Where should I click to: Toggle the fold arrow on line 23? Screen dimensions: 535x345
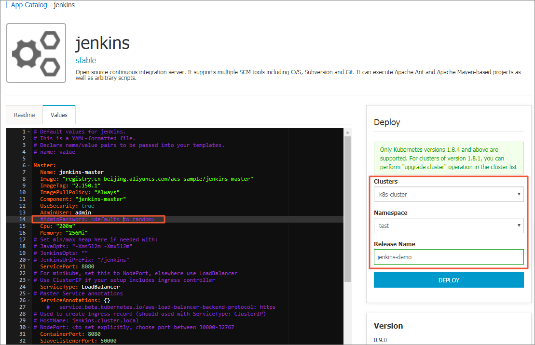29,280
